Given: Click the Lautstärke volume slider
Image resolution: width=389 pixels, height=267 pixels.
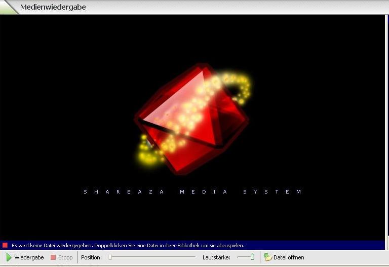Looking at the screenshot, I should click(x=245, y=257).
